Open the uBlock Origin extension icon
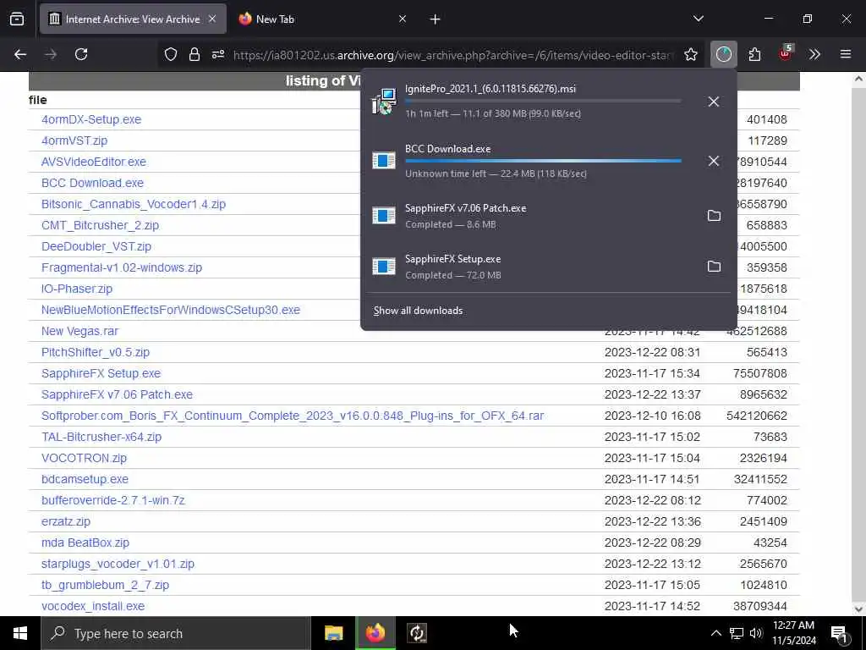 pos(785,53)
